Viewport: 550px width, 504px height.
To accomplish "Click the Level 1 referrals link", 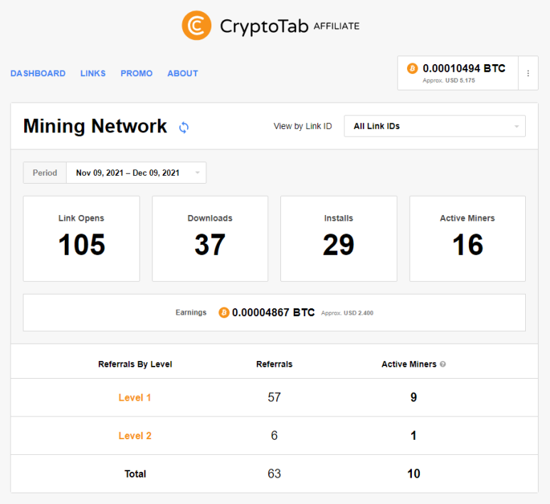I will pos(134,398).
